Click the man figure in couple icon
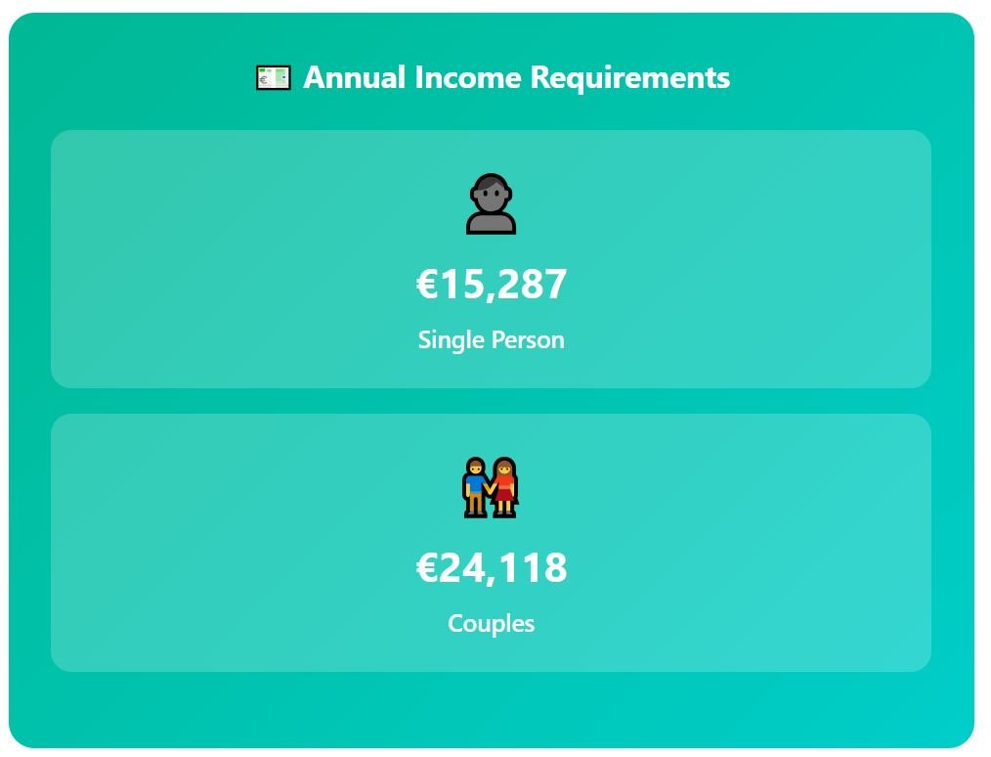 pos(475,488)
